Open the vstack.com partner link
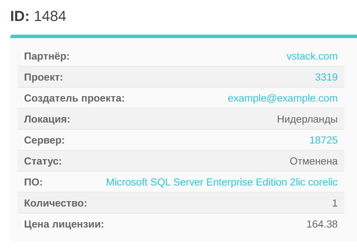Image resolution: width=357 pixels, height=249 pixels. tap(312, 56)
